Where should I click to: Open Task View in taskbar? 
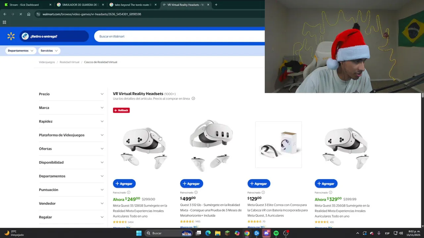coord(198,233)
